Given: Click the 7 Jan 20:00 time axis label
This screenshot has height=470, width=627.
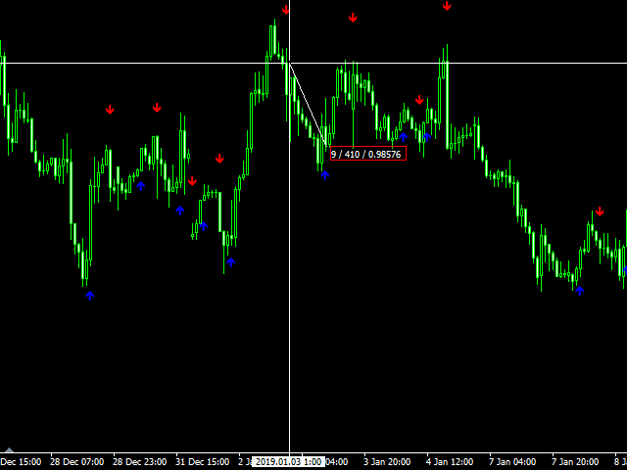Looking at the screenshot, I should (x=575, y=462).
